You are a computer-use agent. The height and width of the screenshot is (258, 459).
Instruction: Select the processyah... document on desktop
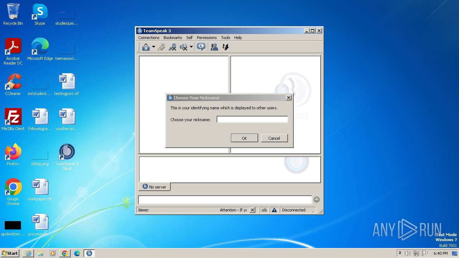(40, 225)
